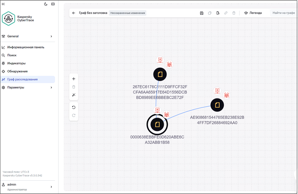Viewport: 298px width, 194px height.
Task: Click the Граф без заголовка title
Action: (x=93, y=13)
